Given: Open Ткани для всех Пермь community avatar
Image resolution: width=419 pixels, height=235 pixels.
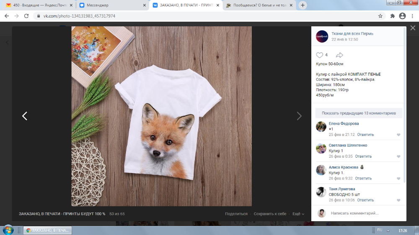Looking at the screenshot, I should coord(322,36).
